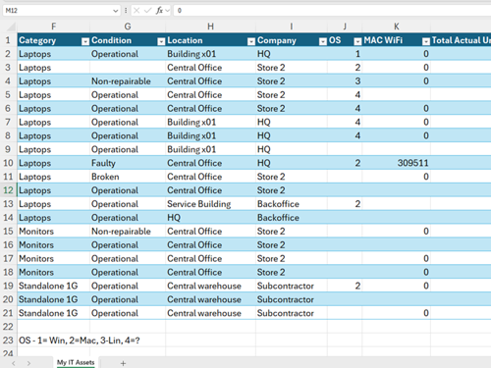Screen dimensions: 491x368
Task: Click the formula bar Cancel X icon
Action: pos(136,11)
